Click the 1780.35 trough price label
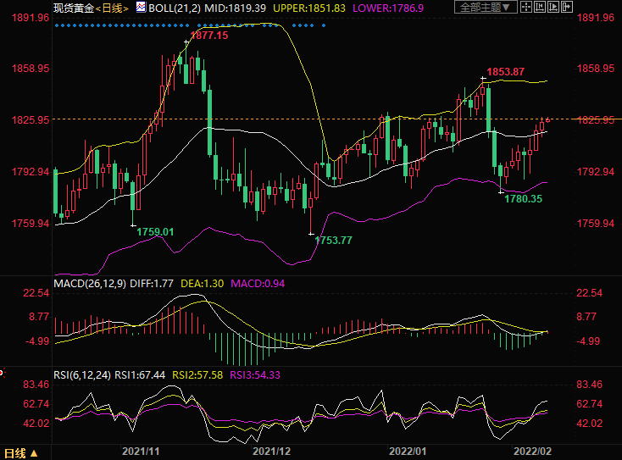The image size is (622, 460). tap(523, 198)
